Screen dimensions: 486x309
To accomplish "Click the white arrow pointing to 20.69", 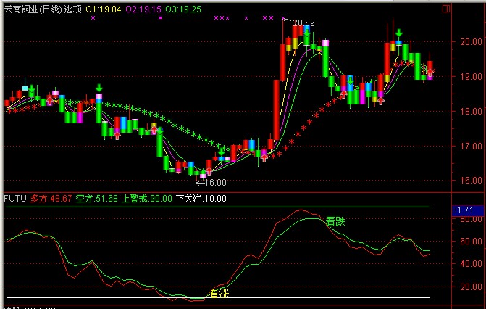I will click(287, 22).
